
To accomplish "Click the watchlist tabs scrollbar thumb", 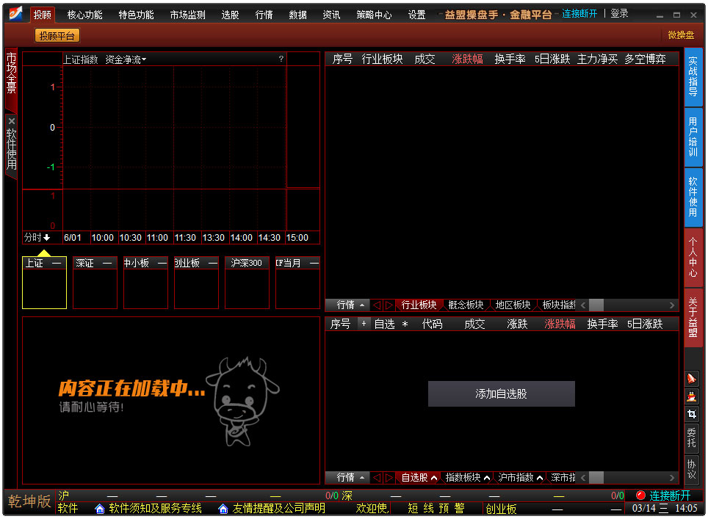I will point(596,477).
